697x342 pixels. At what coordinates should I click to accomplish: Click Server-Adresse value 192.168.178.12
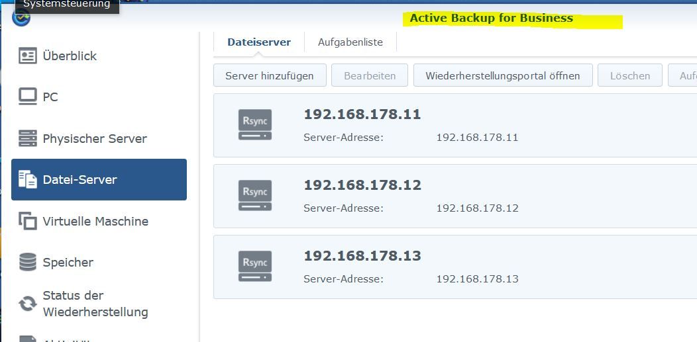tap(478, 208)
